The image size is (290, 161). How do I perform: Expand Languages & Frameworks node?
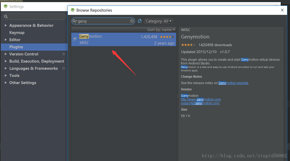coord(6,68)
